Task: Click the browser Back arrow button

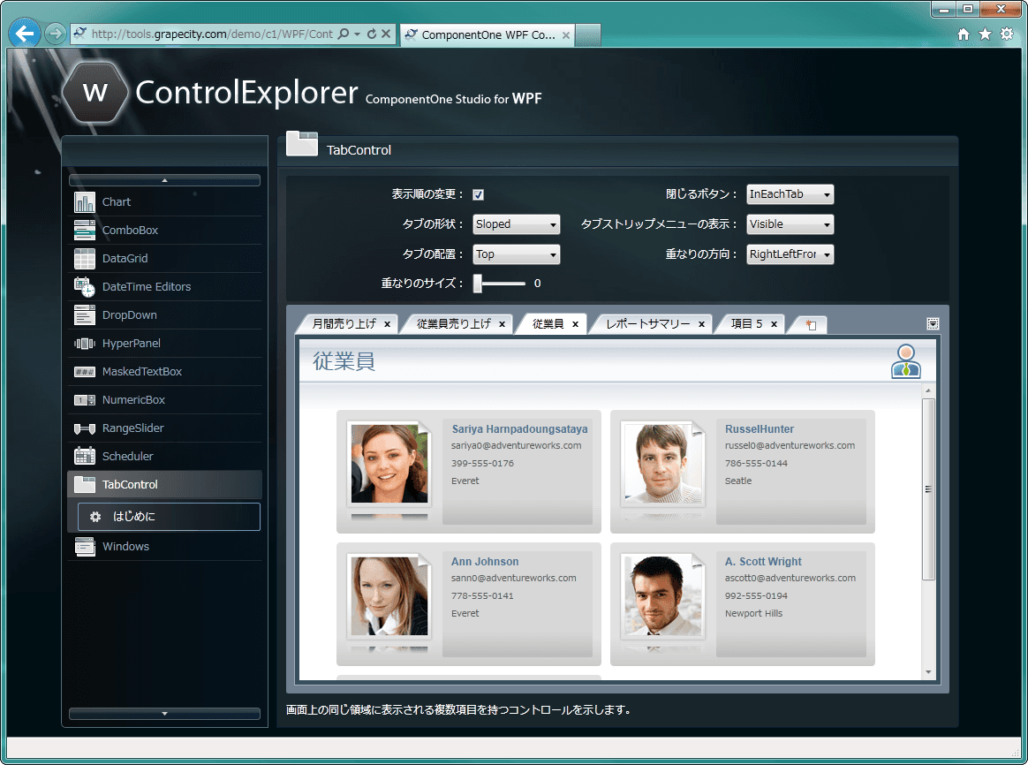Action: 24,34
